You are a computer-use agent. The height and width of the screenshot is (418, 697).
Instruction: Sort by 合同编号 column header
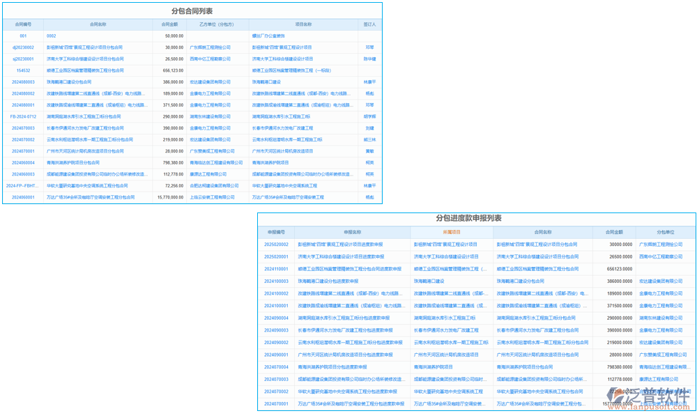pos(23,24)
